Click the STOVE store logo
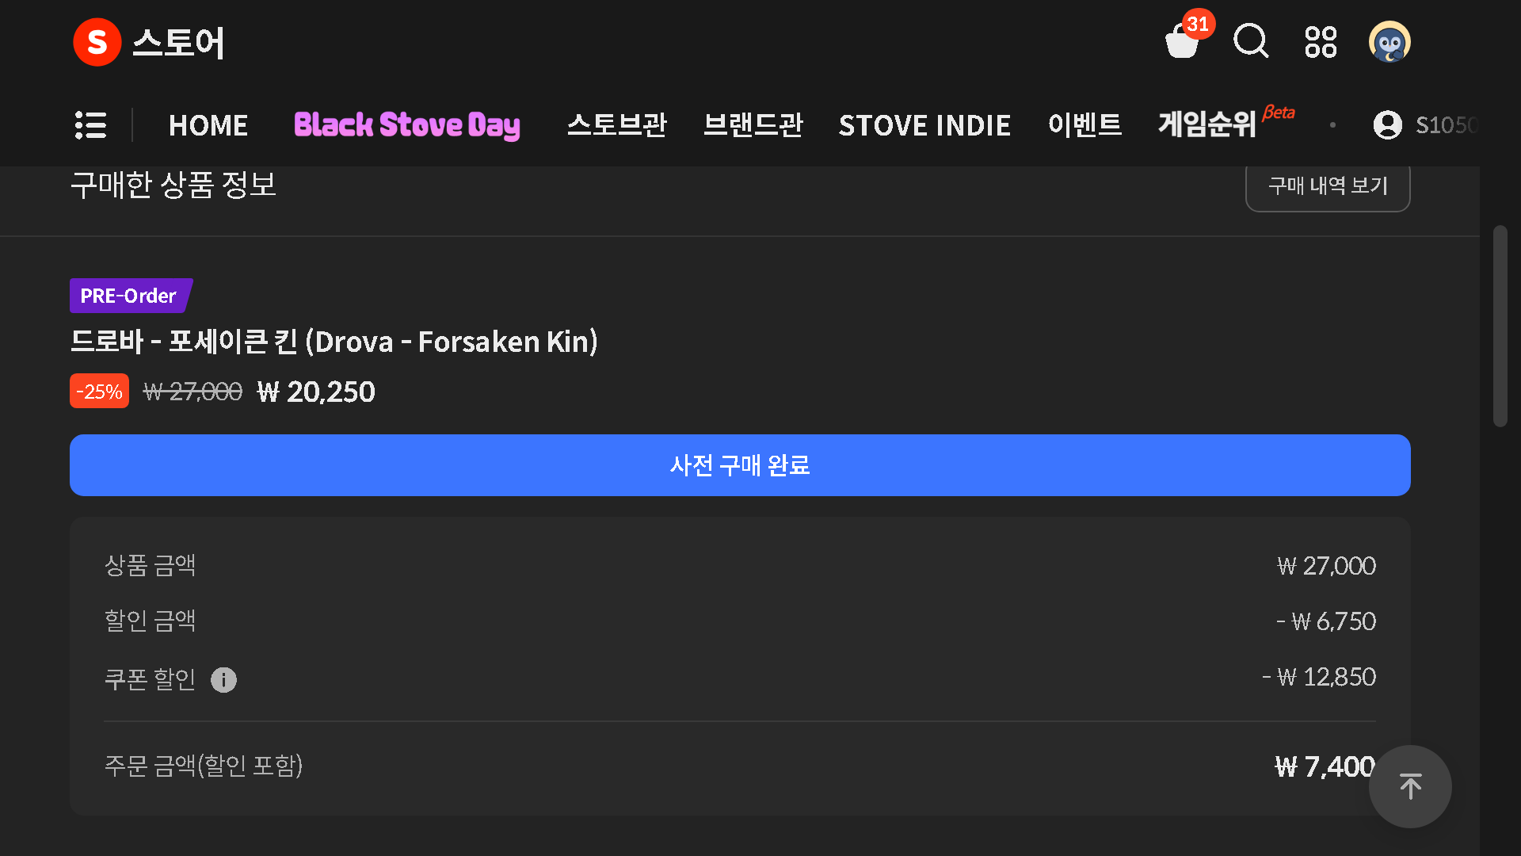The image size is (1521, 856). 149,42
